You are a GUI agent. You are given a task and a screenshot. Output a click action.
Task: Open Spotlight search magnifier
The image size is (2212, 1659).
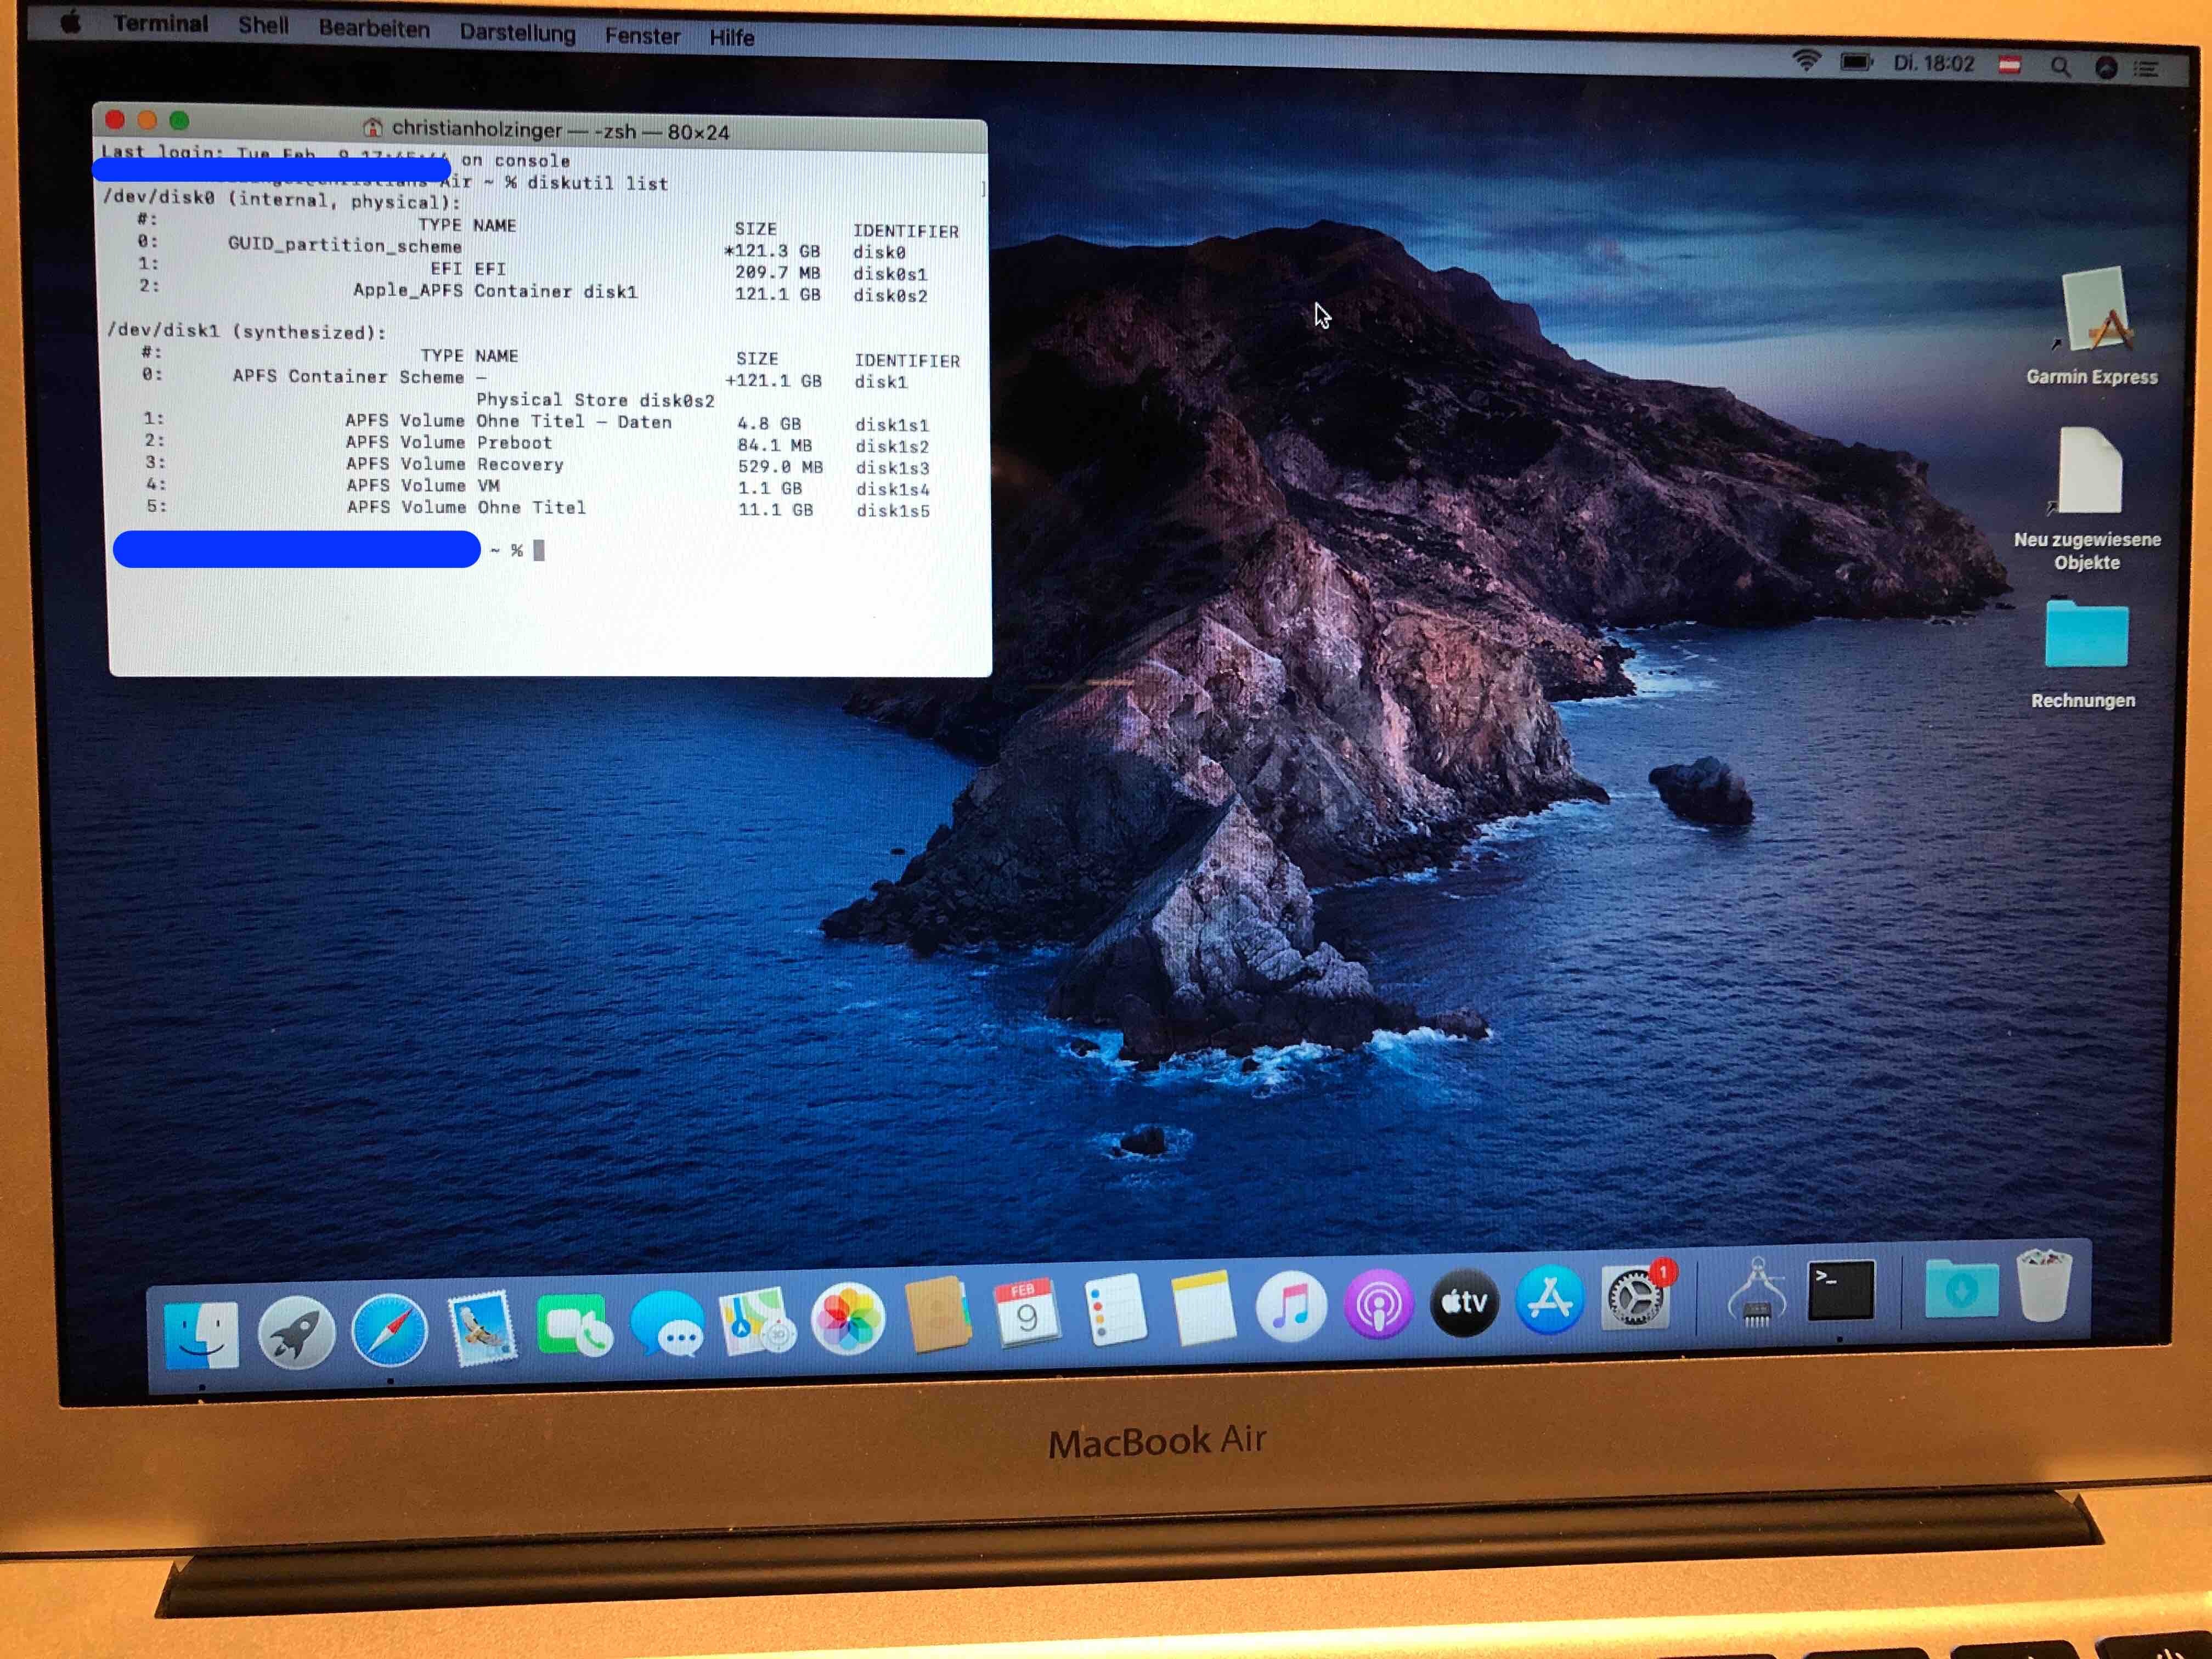2060,67
